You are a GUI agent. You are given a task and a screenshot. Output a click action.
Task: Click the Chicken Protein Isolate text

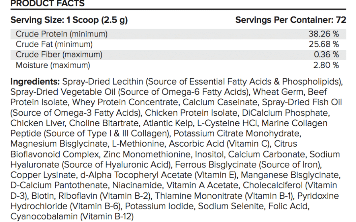pos(191,113)
